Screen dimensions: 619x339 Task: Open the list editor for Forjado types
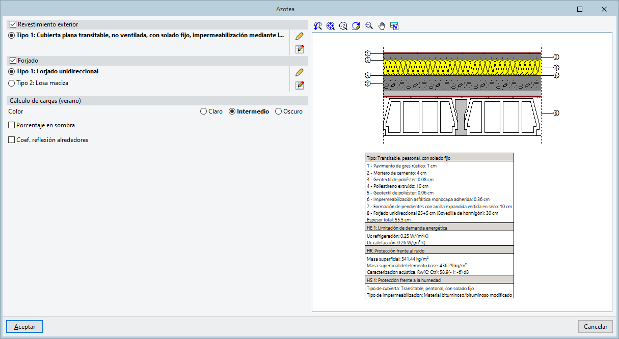click(x=300, y=85)
